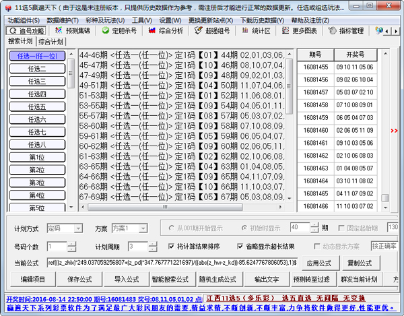Click down arrow of play-type list scrollbar

(71, 208)
